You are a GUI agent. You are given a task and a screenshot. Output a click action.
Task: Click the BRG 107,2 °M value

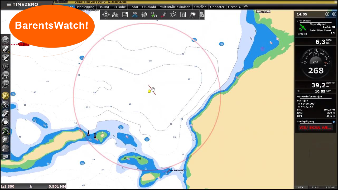click(329, 110)
